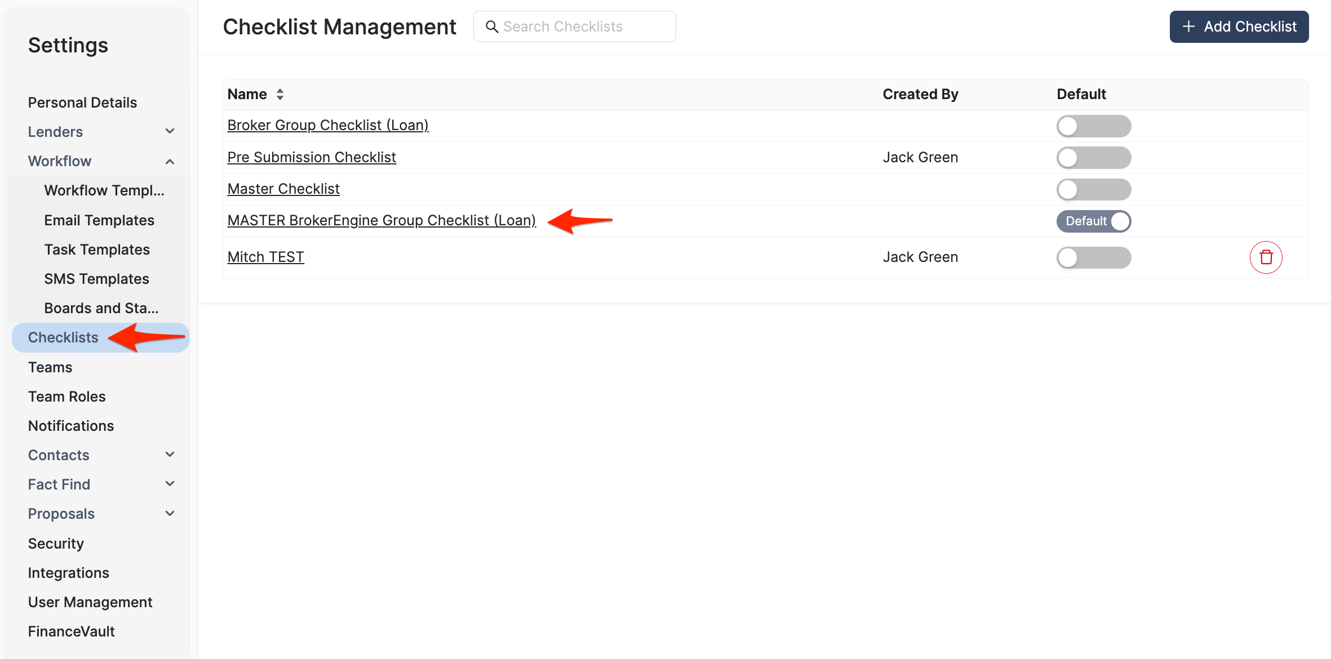Switch on default for Mitch TEST
Image resolution: width=1331 pixels, height=659 pixels.
click(1093, 258)
